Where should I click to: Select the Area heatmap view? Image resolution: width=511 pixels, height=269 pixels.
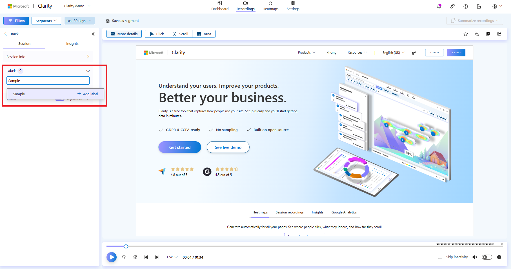coord(204,34)
